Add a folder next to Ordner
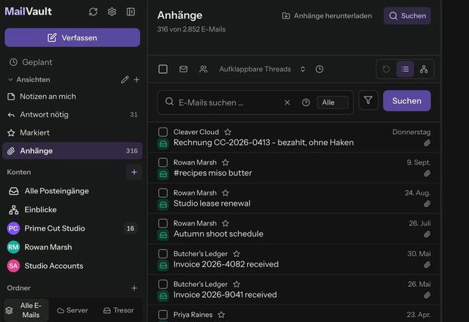The width and height of the screenshot is (469, 322). coord(134,288)
